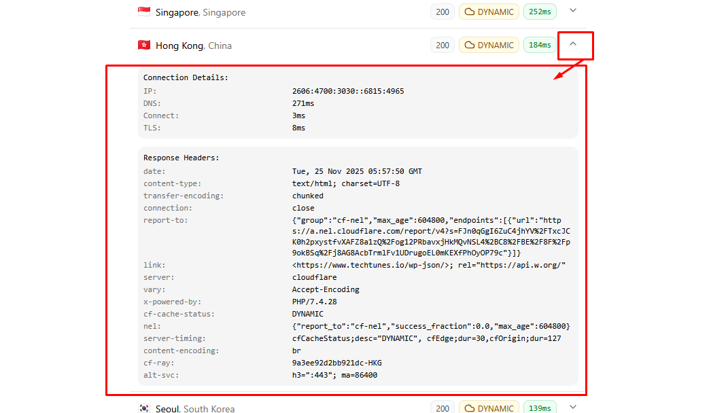Click the Singapore, Singapore location label
This screenshot has height=413, width=711.
tap(200, 12)
